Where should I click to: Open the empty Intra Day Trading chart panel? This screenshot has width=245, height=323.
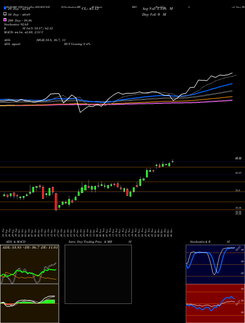98,274
